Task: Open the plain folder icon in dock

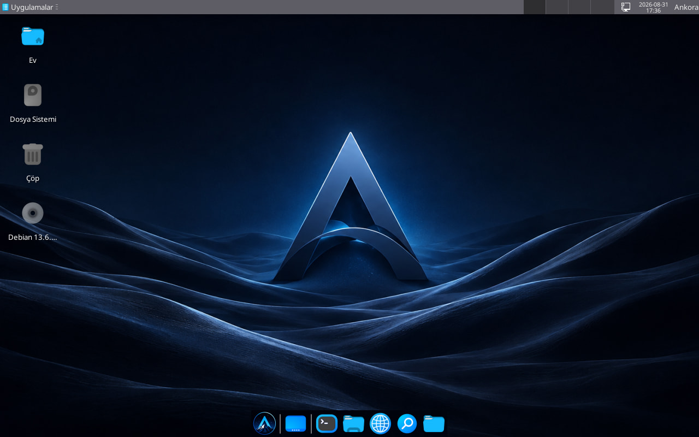Action: tap(434, 423)
